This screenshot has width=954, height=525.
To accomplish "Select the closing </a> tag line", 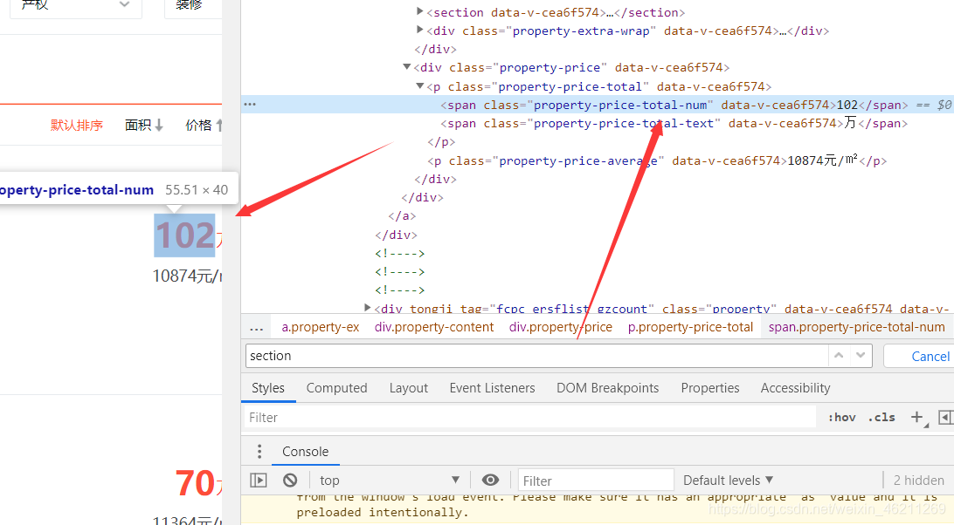I will click(x=402, y=215).
